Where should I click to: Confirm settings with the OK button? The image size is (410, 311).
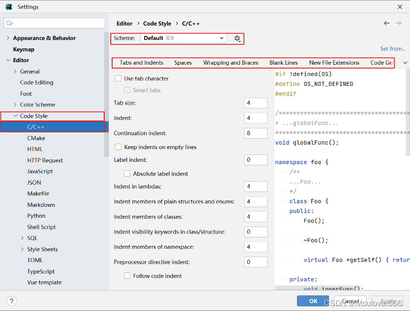313,301
